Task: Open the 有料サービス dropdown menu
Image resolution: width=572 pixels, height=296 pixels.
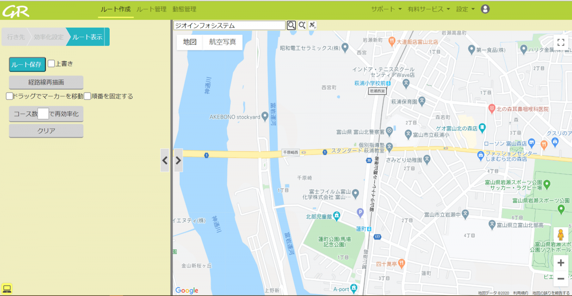Action: (429, 9)
